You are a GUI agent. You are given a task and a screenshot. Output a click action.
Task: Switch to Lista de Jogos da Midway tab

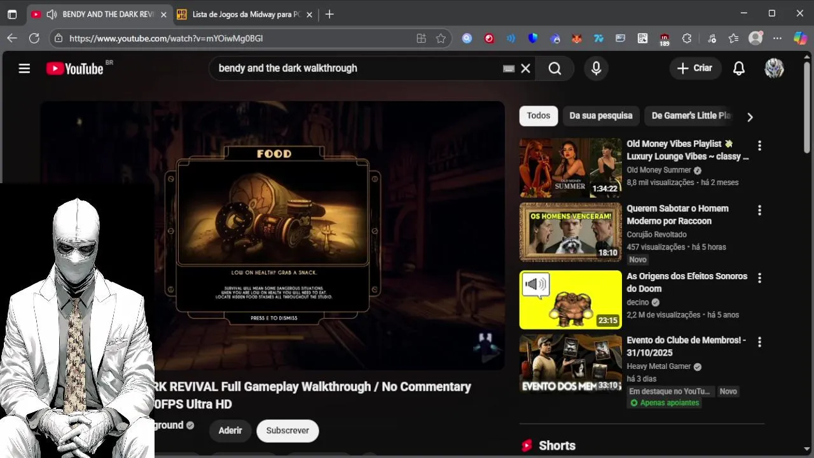click(246, 14)
